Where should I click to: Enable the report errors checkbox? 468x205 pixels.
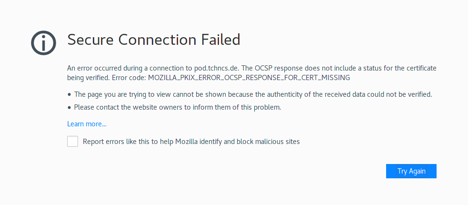[72, 142]
